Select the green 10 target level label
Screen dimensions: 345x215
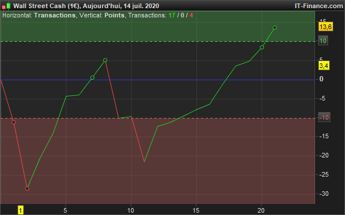point(323,41)
